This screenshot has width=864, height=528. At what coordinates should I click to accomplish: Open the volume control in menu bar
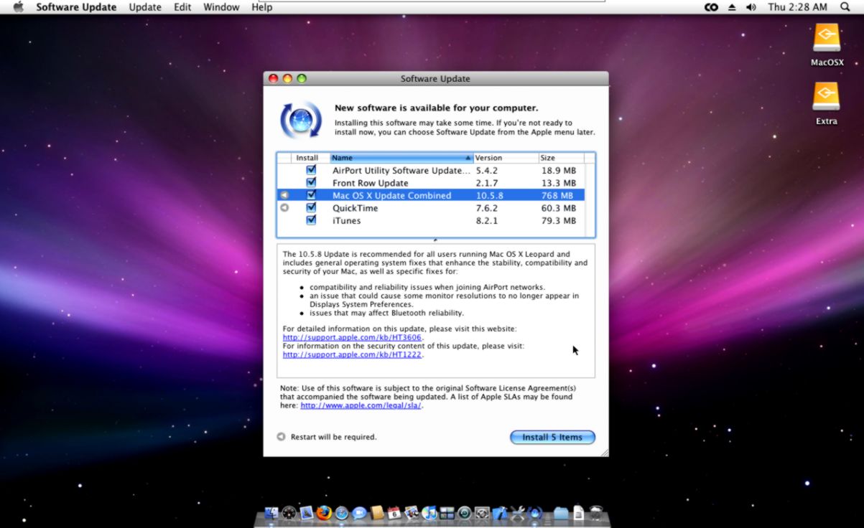coord(751,7)
